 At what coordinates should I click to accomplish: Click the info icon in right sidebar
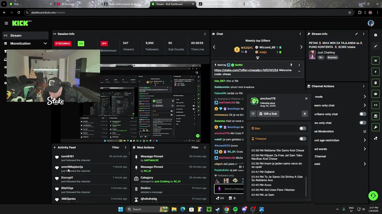point(375,35)
